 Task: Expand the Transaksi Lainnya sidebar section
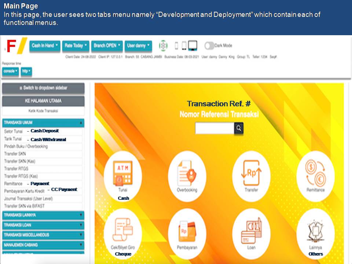coord(43,215)
